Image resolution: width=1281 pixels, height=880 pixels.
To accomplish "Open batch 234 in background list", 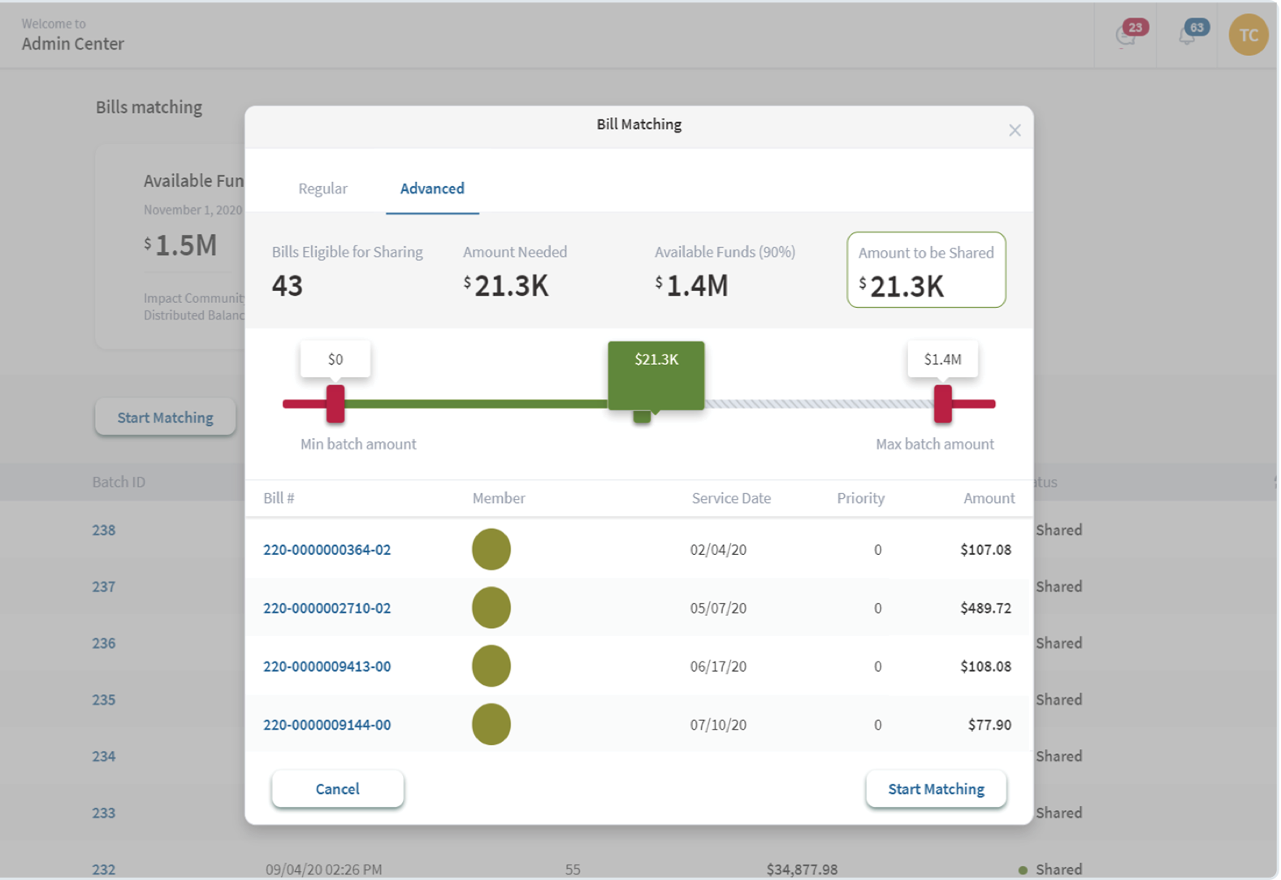I will 103,756.
